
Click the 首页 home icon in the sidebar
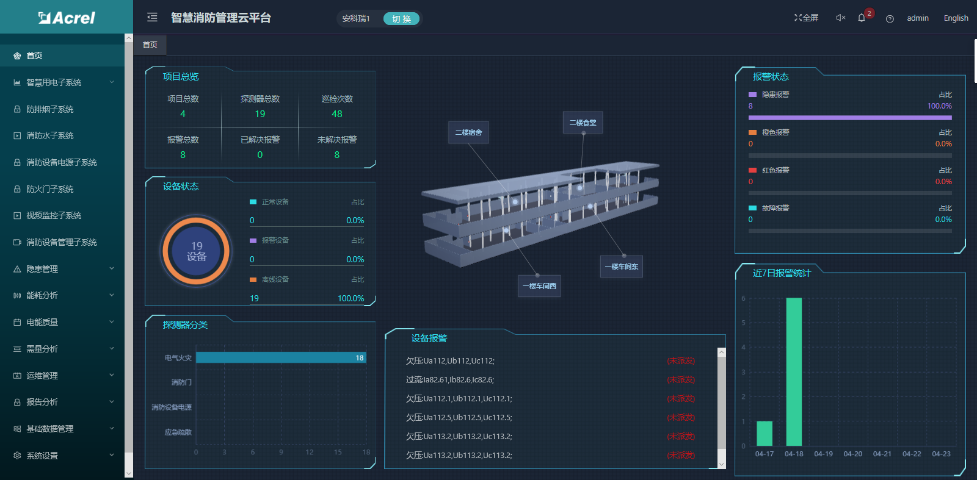pos(17,56)
